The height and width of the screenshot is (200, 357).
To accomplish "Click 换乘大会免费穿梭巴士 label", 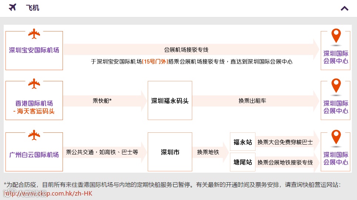I will [x=285, y=142].
